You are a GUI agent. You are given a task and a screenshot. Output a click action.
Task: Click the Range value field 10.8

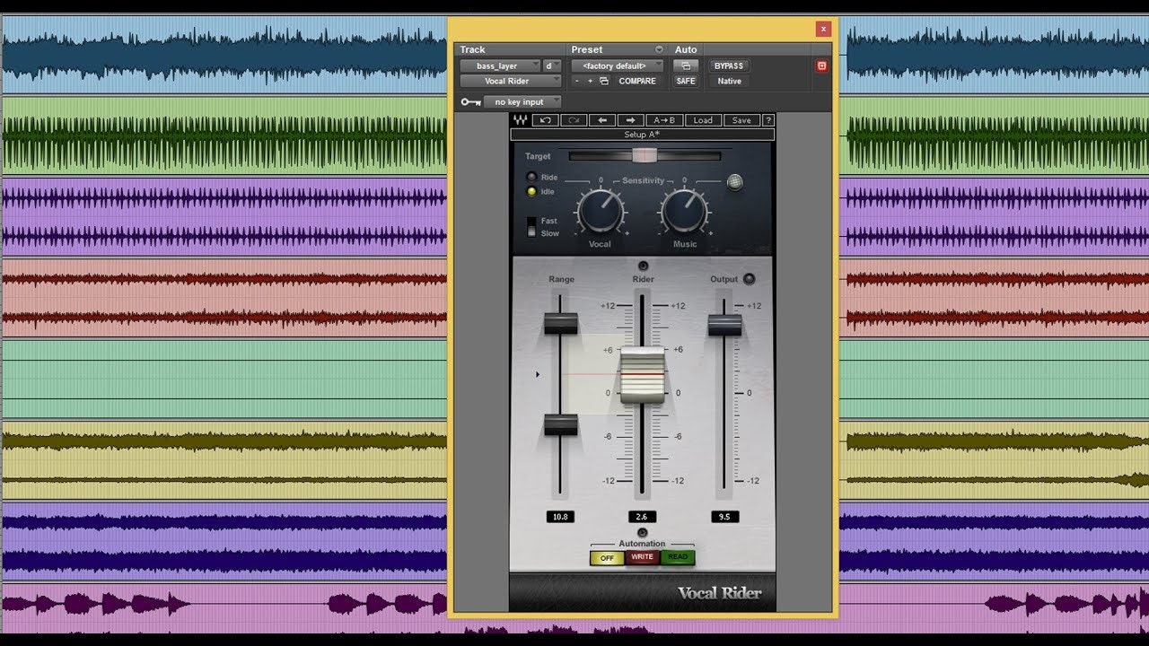click(x=561, y=517)
